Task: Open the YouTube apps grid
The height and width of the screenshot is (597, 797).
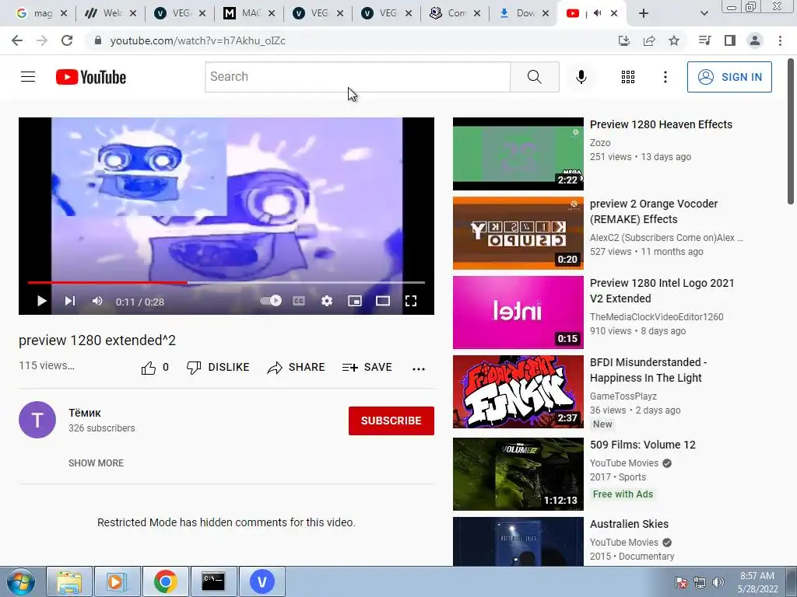Action: pyautogui.click(x=628, y=77)
